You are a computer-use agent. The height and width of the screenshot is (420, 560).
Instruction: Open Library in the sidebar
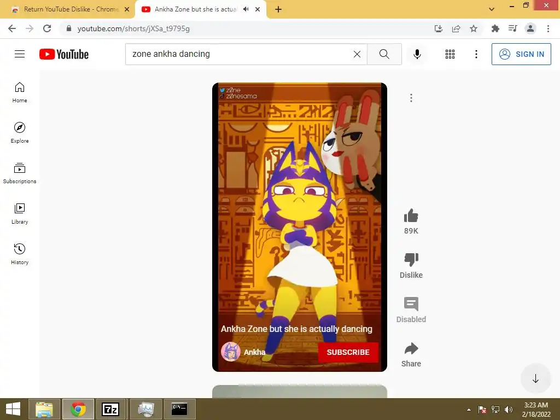(x=20, y=214)
